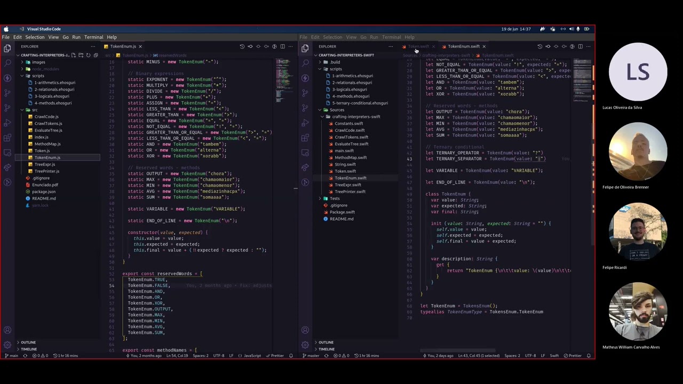Expand images folder in left explorer
683x384 pixels.
tap(39, 62)
